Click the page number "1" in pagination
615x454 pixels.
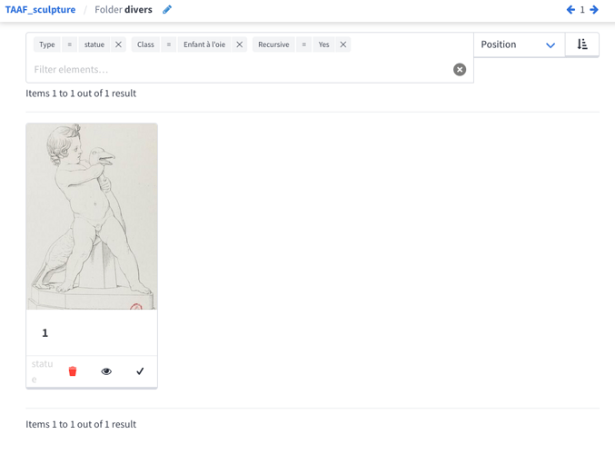click(x=582, y=9)
